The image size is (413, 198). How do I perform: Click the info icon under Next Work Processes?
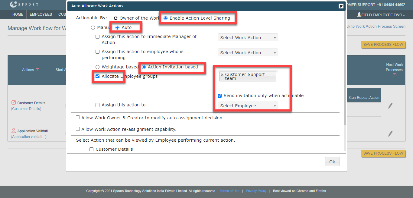coord(395,75)
